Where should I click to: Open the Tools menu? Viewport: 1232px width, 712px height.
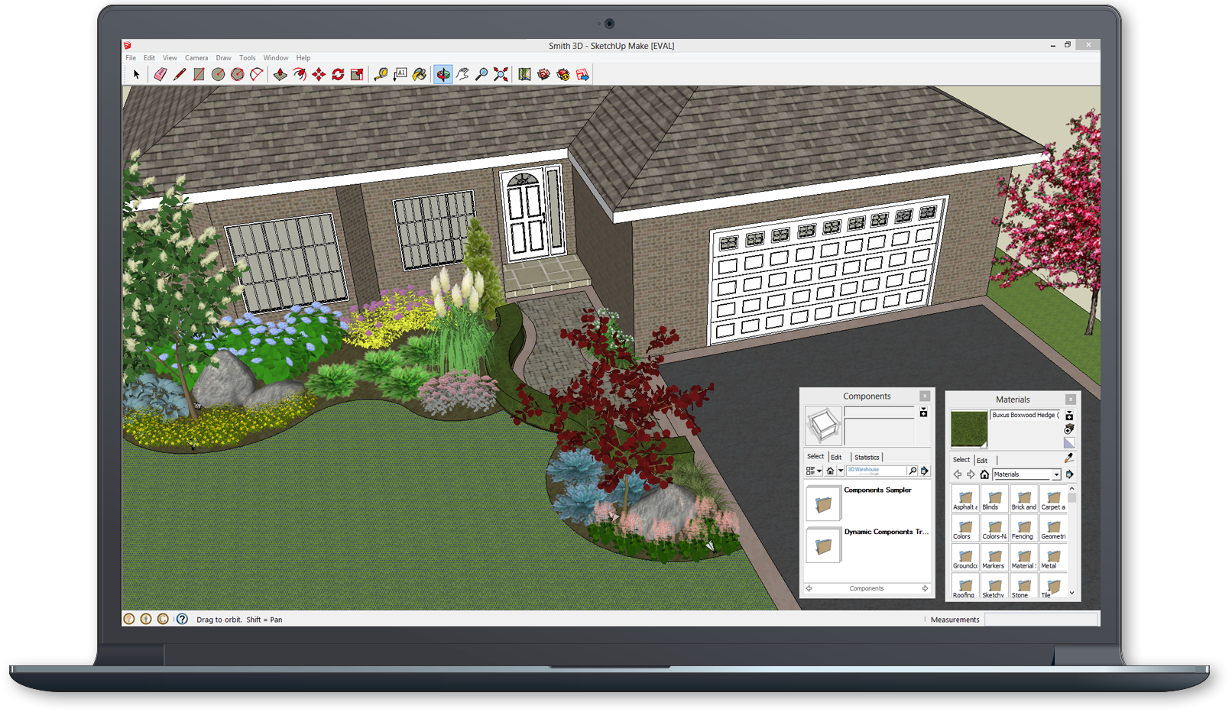(247, 58)
